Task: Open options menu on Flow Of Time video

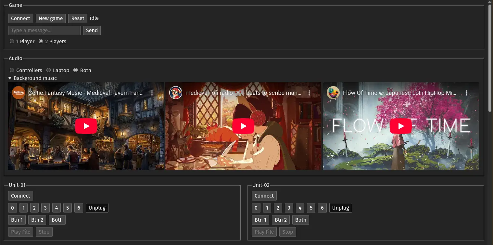Action: 467,93
